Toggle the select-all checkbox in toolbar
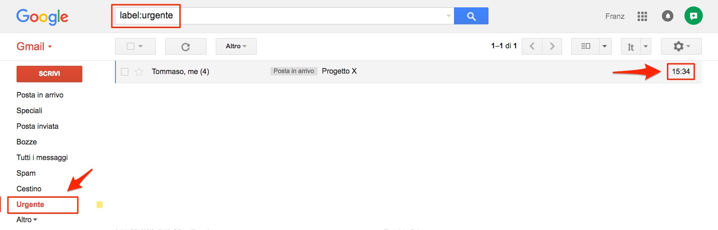Image resolution: width=718 pixels, height=230 pixels. (130, 46)
